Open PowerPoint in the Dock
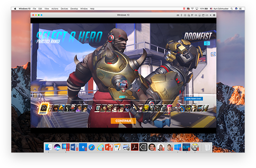The height and width of the screenshot is (168, 256). point(109,147)
